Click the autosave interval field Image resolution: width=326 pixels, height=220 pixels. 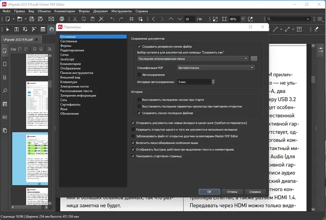(x=194, y=82)
